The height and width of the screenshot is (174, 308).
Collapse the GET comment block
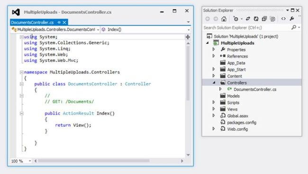click(22, 96)
